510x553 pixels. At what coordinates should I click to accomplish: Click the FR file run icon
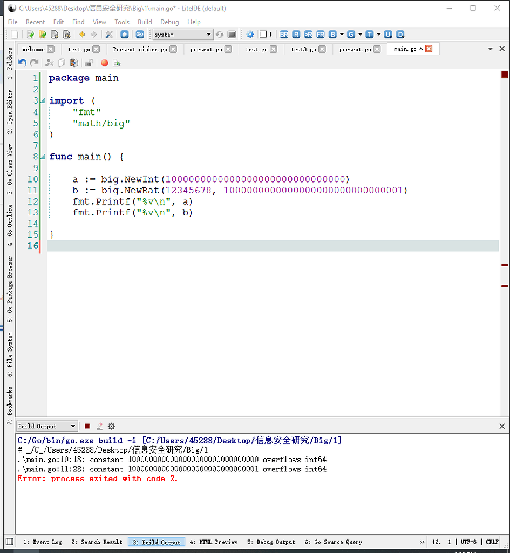point(321,35)
